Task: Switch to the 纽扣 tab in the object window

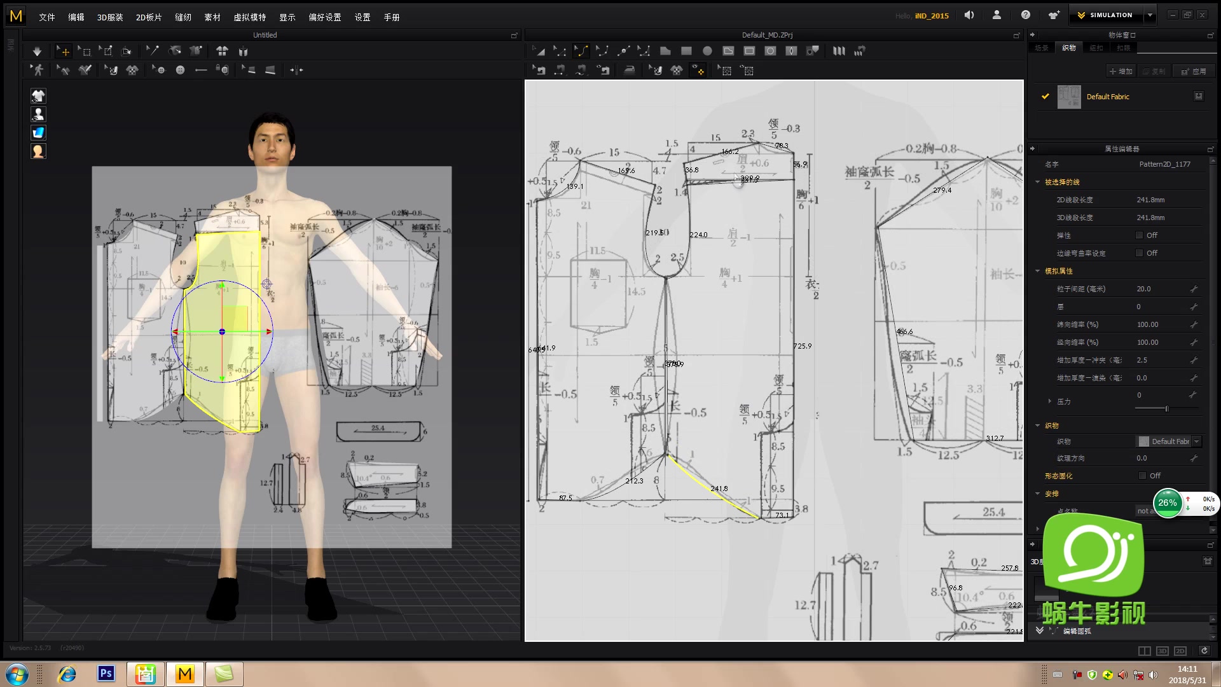Action: coord(1096,47)
